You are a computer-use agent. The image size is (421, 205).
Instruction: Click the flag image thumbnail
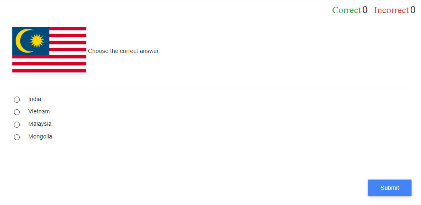tap(49, 50)
